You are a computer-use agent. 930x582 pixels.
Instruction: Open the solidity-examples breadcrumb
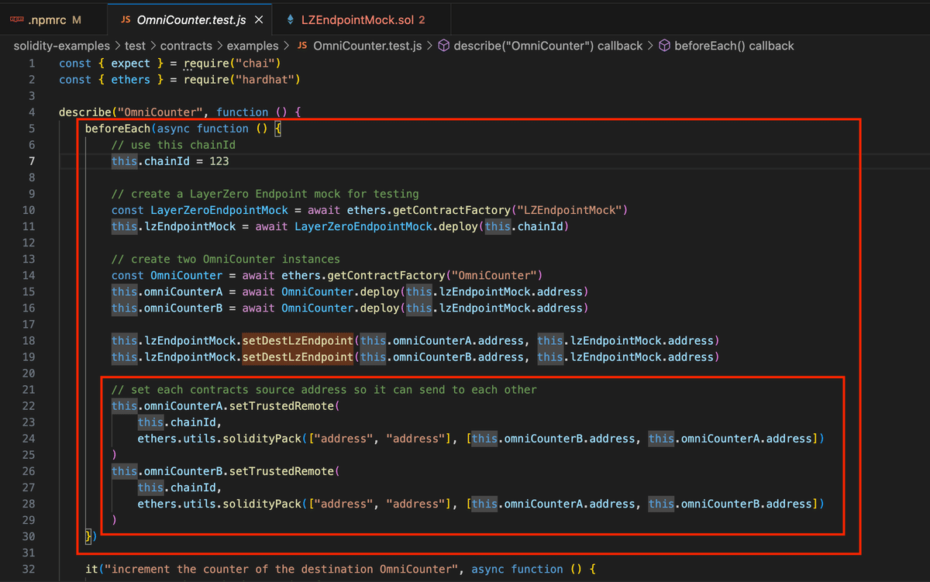click(x=62, y=46)
